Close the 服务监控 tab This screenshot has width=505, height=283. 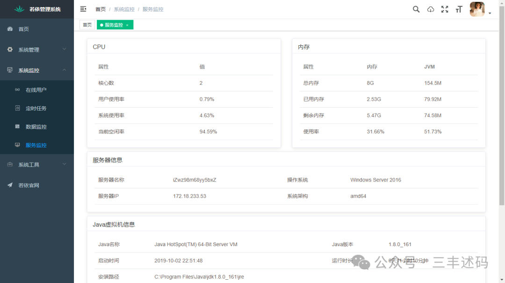pos(127,25)
